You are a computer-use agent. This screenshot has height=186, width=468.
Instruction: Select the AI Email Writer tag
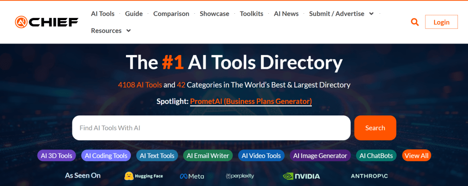pos(208,156)
